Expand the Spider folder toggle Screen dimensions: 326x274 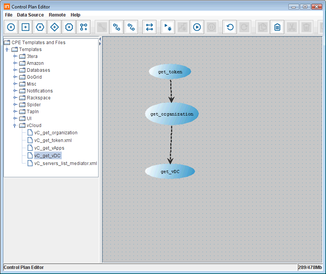(15, 104)
